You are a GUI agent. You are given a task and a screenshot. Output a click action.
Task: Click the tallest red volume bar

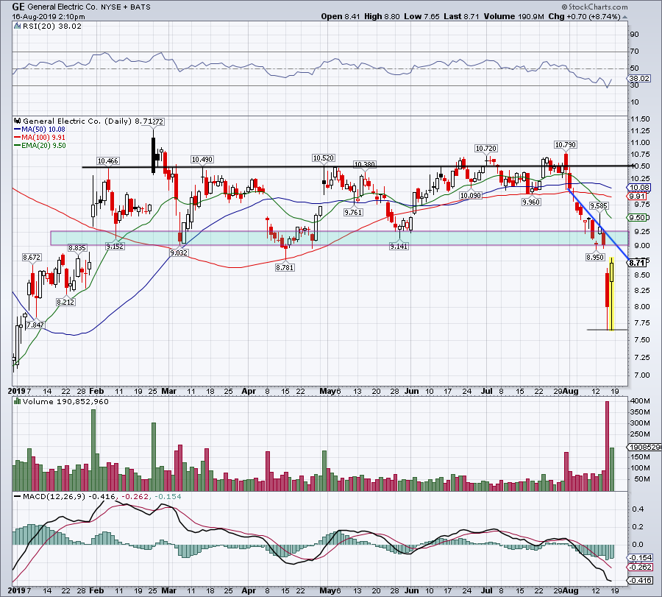pos(607,446)
